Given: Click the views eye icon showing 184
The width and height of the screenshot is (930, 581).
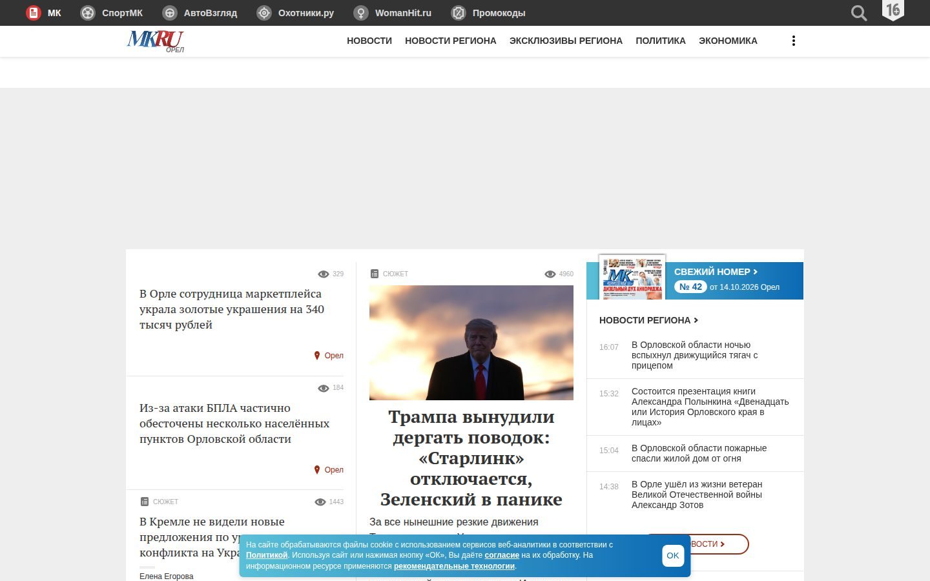Looking at the screenshot, I should pos(324,388).
